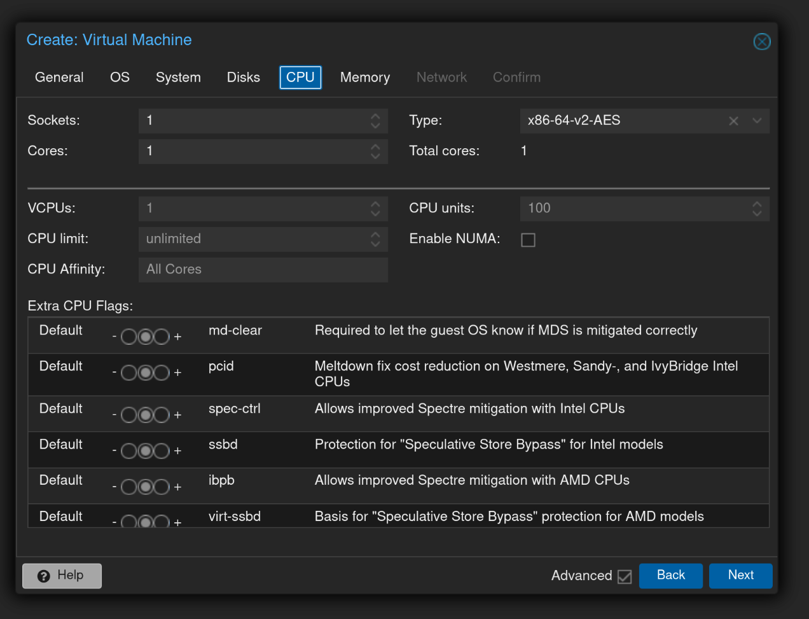Screen dimensions: 809x619
Task: Lower VCPUs using the down arrow
Action: click(x=375, y=214)
